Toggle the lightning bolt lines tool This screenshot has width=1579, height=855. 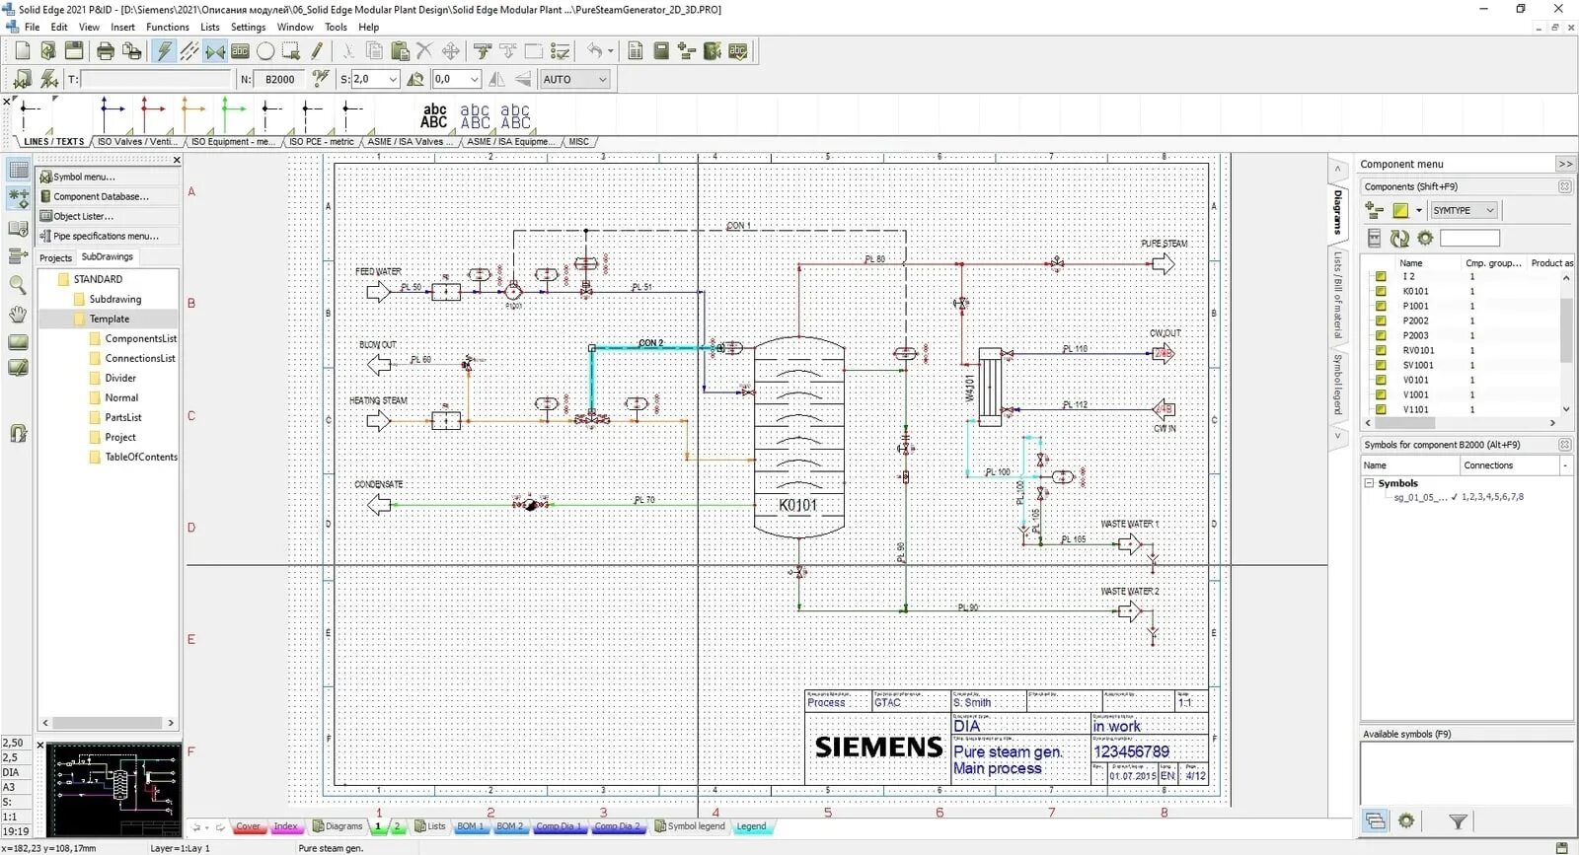[164, 51]
